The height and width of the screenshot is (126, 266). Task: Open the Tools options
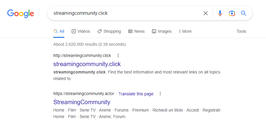pos(241,31)
